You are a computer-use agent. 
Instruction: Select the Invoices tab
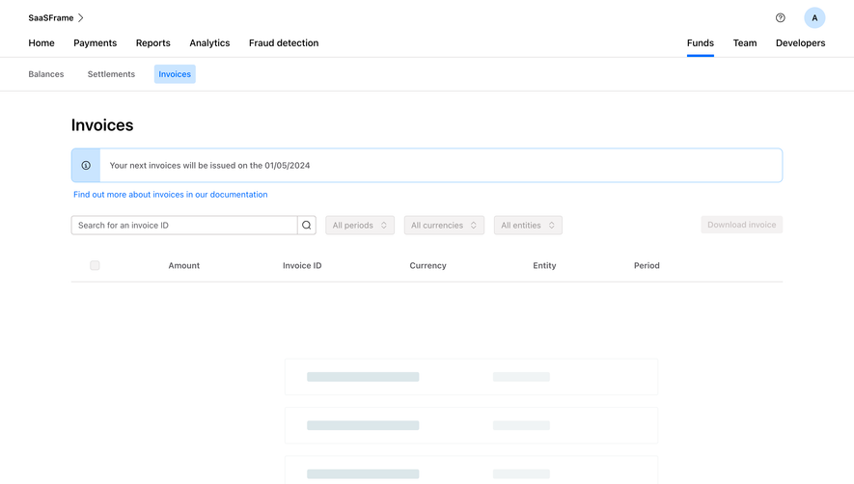(x=175, y=74)
